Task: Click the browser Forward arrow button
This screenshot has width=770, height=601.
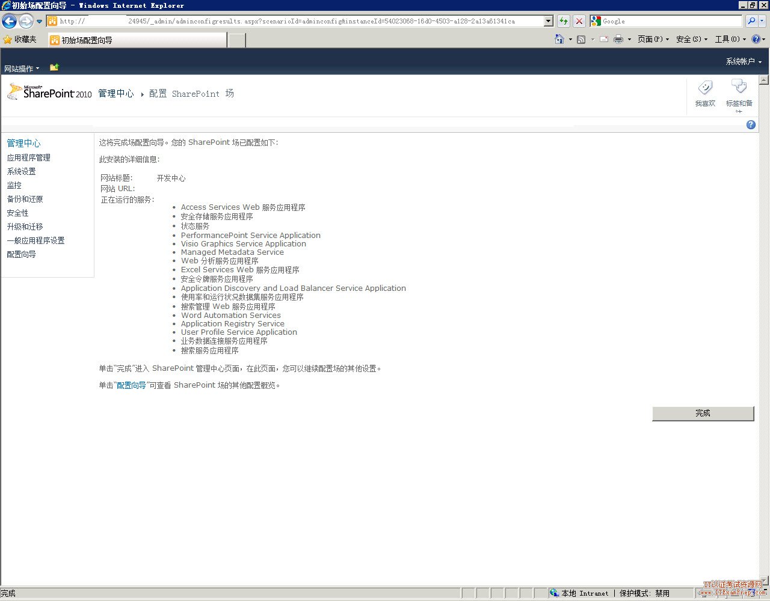Action: point(26,22)
